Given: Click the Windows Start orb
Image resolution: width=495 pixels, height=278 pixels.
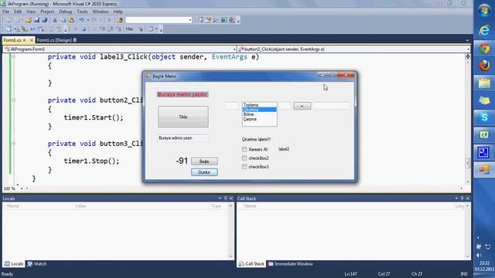Looking at the screenshot, I should [x=484, y=10].
